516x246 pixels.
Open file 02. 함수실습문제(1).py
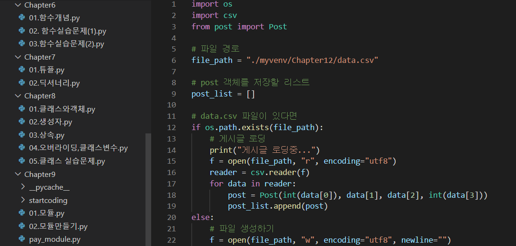coord(67,31)
